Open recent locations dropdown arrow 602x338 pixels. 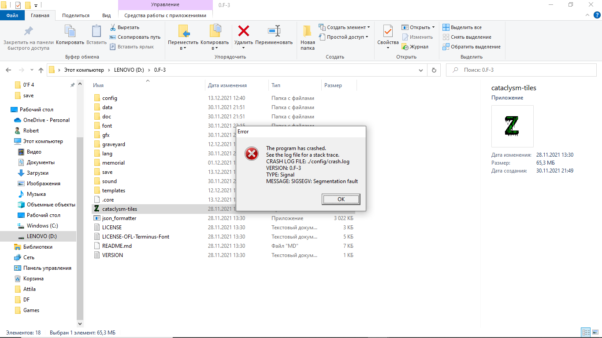point(32,70)
